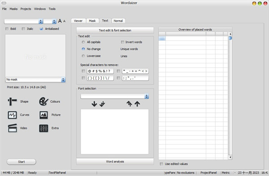
Task: Enable Use edited values checkbox
Action: 161,164
